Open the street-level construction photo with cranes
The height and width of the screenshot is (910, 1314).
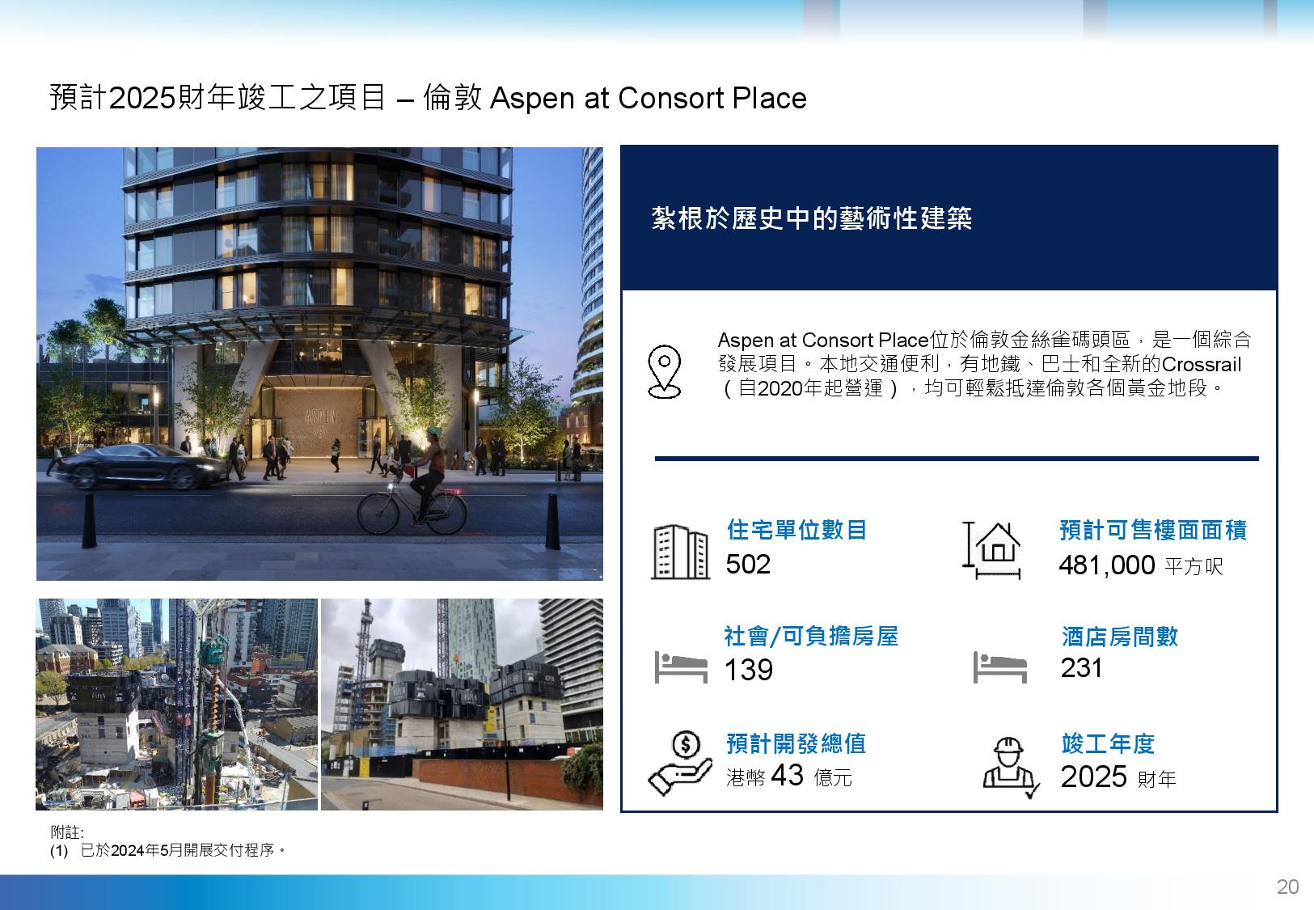(462, 705)
